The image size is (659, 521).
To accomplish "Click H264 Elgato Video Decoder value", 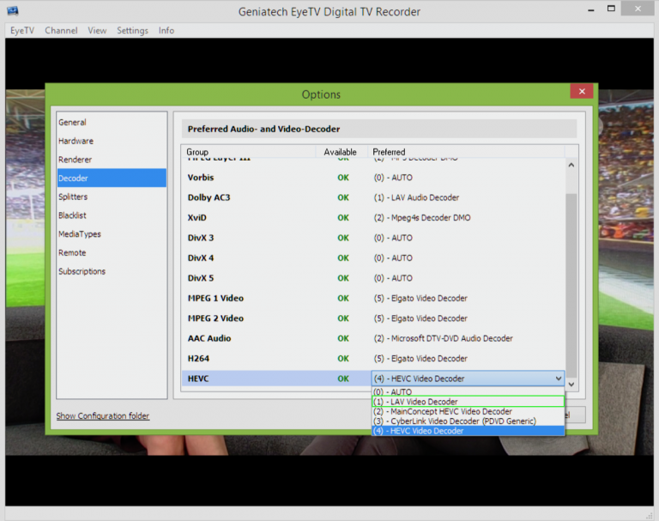I will [x=420, y=359].
